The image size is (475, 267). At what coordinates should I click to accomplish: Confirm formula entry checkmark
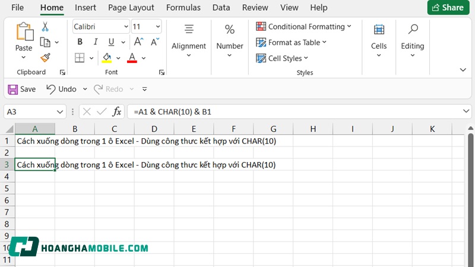coord(102,112)
